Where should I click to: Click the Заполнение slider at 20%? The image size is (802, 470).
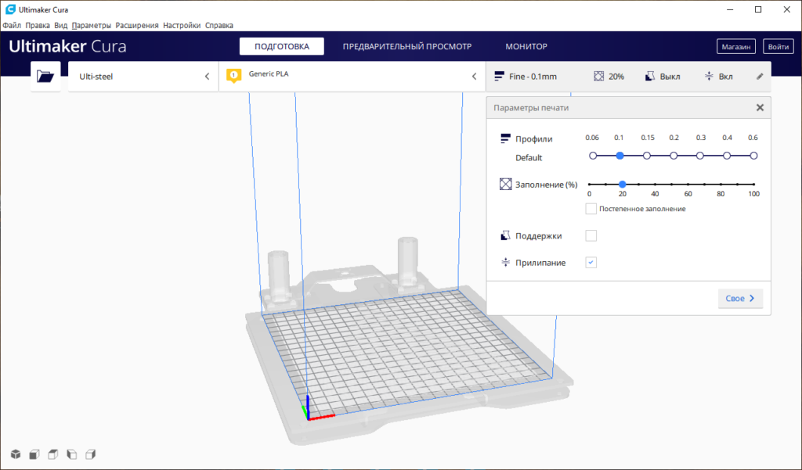coord(622,185)
